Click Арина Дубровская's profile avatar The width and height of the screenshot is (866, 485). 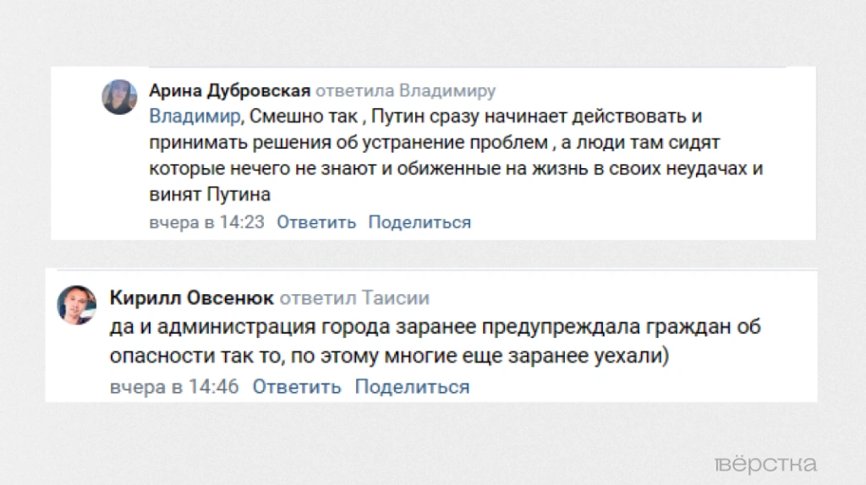[119, 97]
